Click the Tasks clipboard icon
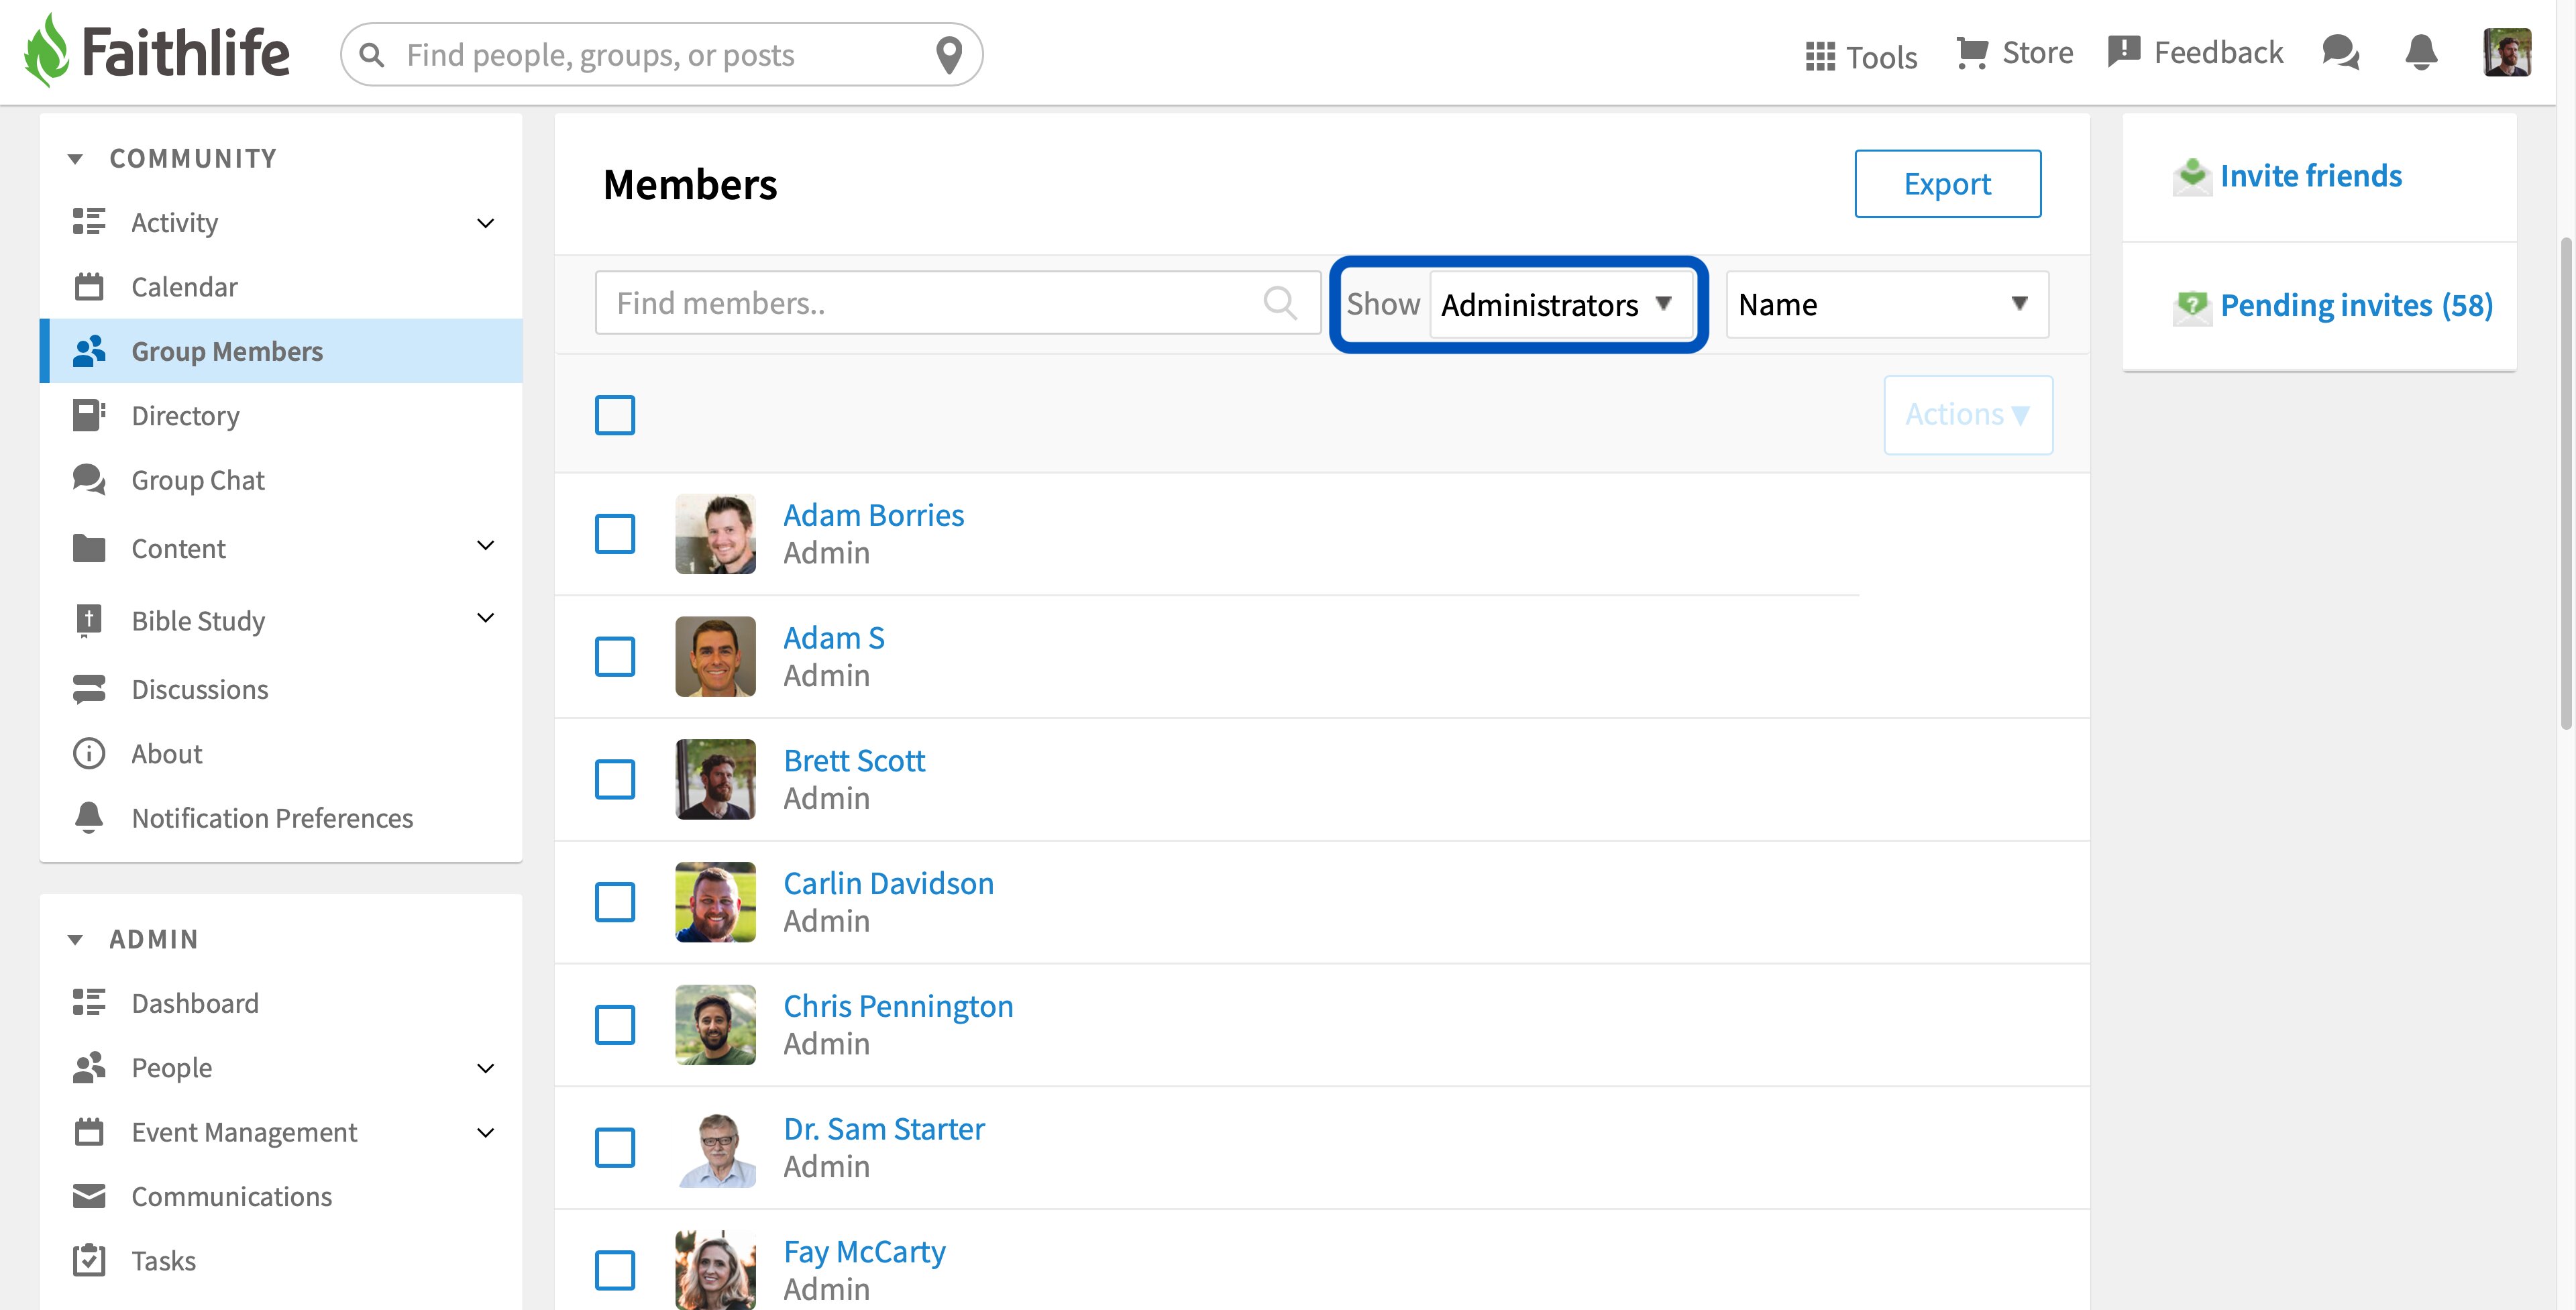The height and width of the screenshot is (1310, 2576). pyautogui.click(x=89, y=1260)
